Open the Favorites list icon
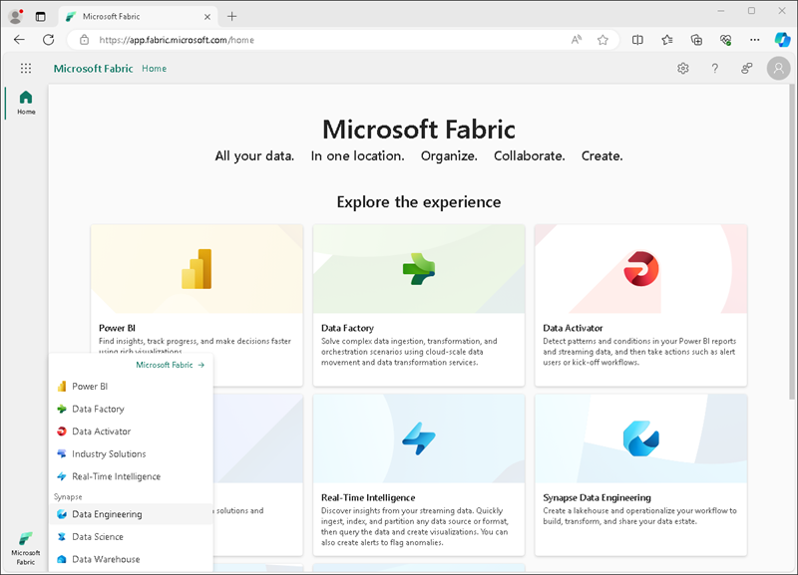 tap(666, 40)
